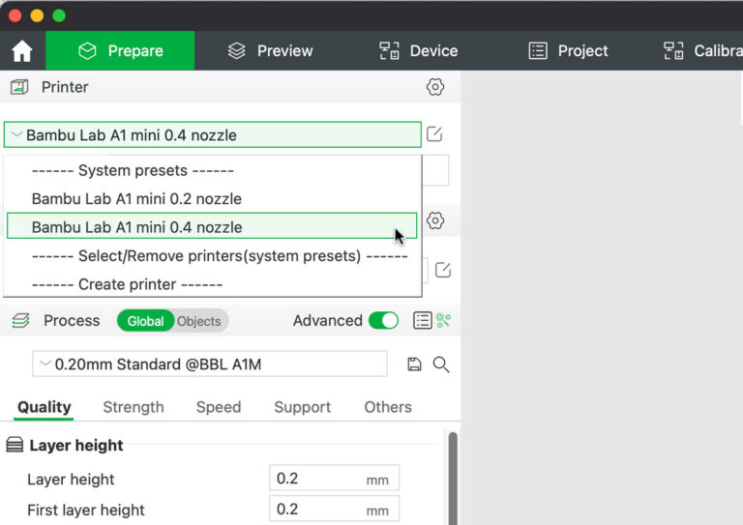Toggle the Advanced mode switch
Viewport: 743px width, 525px height.
tap(383, 321)
